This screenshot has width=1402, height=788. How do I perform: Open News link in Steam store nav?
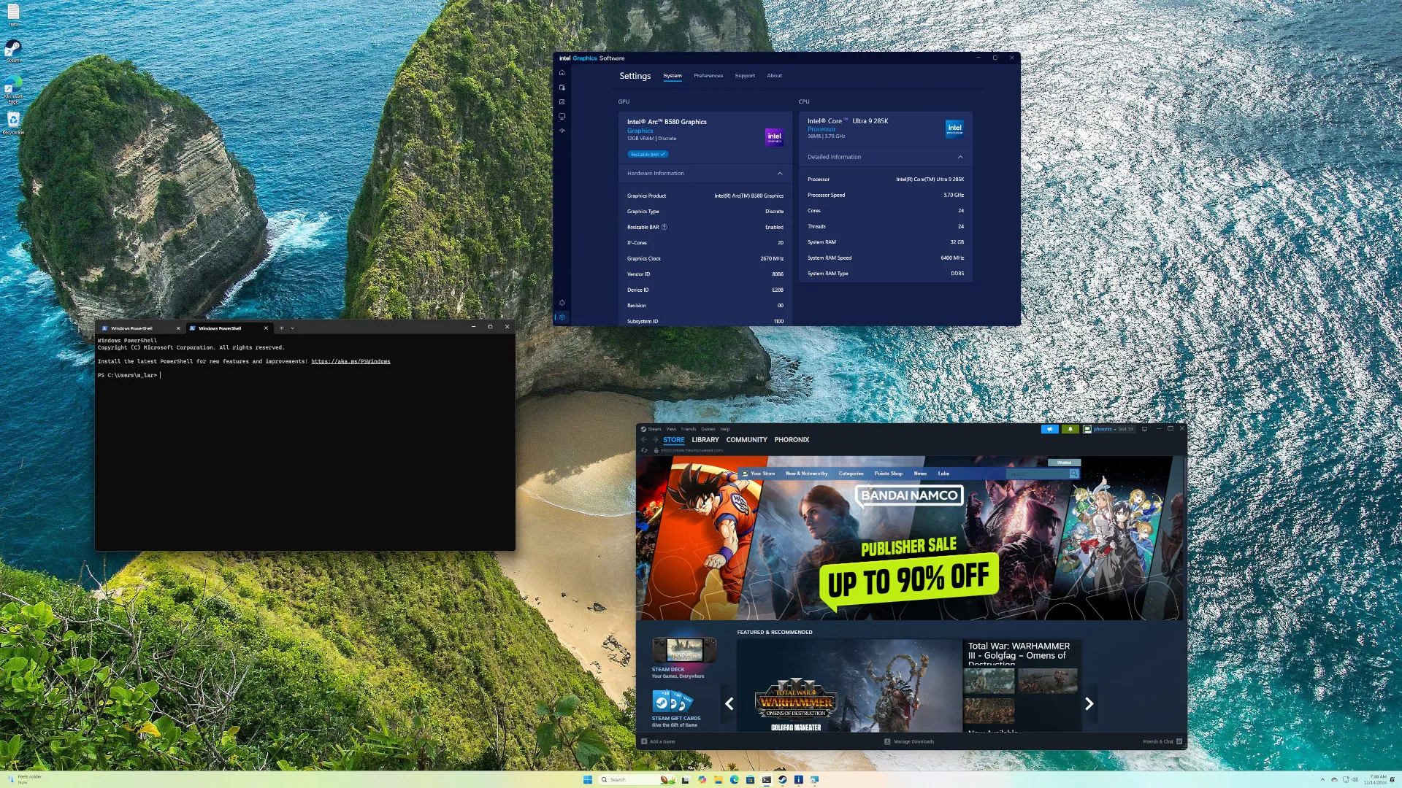point(920,474)
